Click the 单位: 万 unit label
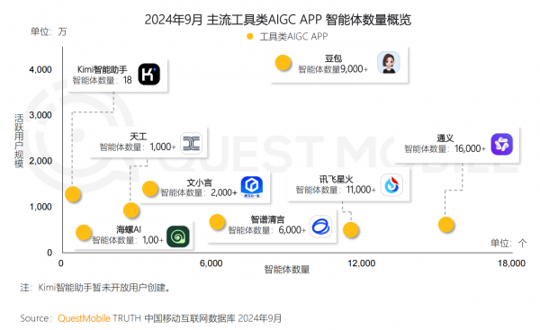The height and width of the screenshot is (330, 540). click(x=49, y=32)
